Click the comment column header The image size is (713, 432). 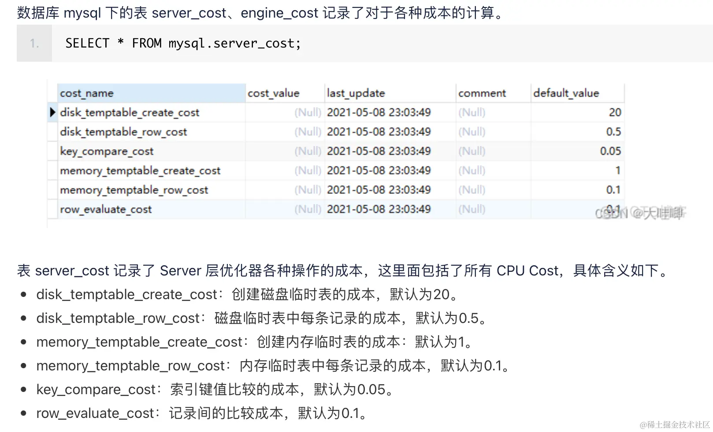493,93
